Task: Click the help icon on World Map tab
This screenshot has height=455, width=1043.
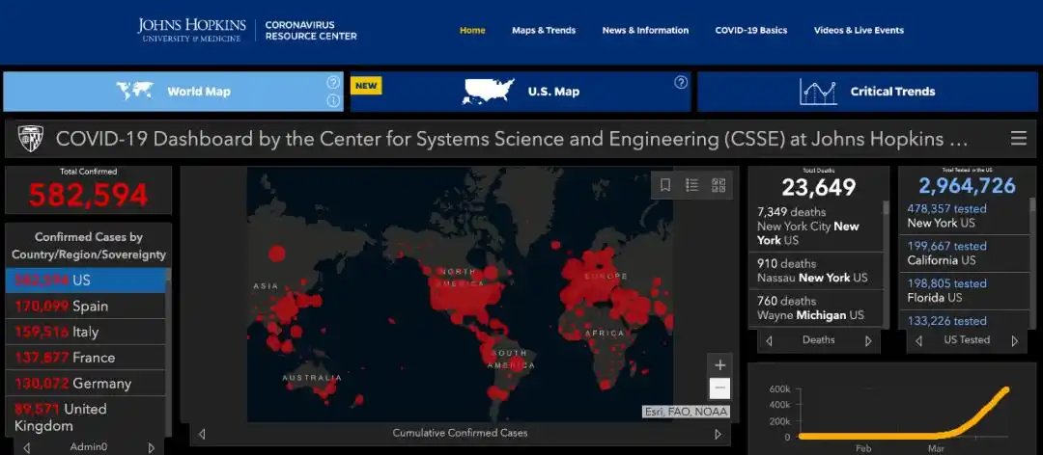Action: (333, 83)
